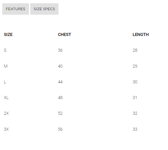The image size is (168, 150).
Task: Click chest value 52 for 2X
Action: 60,113
